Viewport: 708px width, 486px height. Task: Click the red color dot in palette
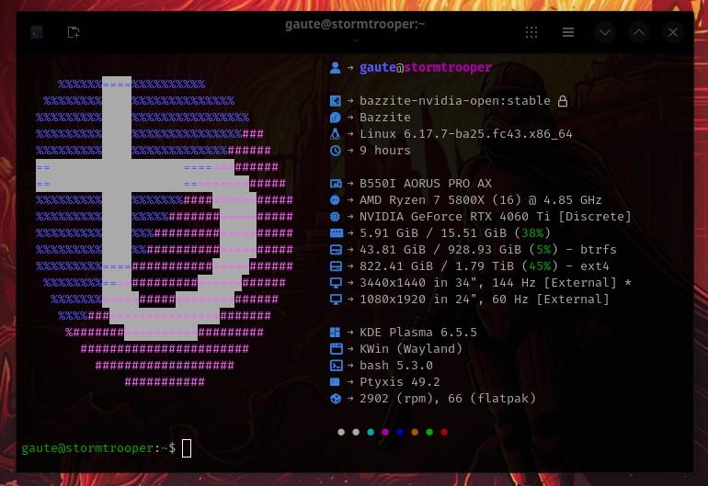444,432
